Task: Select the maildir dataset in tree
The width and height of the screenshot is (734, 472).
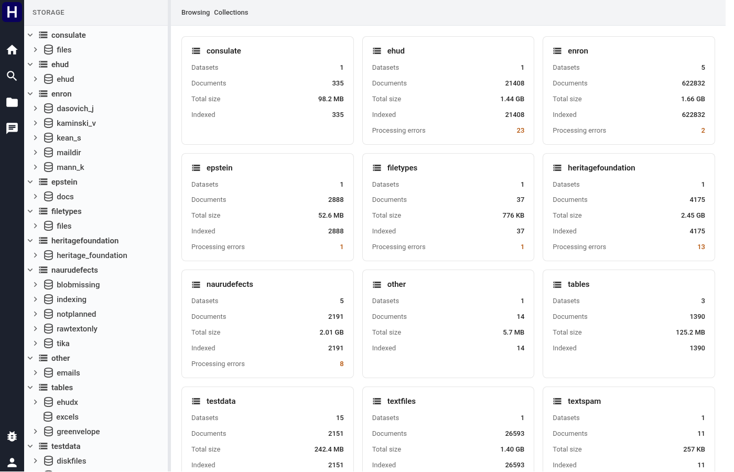Action: (x=69, y=153)
